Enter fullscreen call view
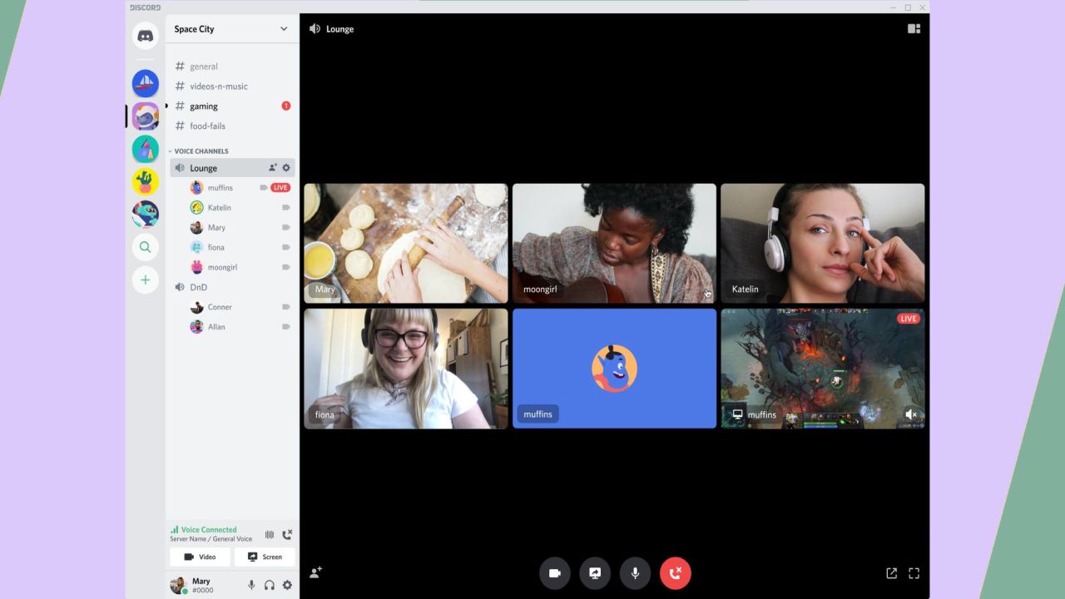This screenshot has height=599, width=1065. pos(914,573)
